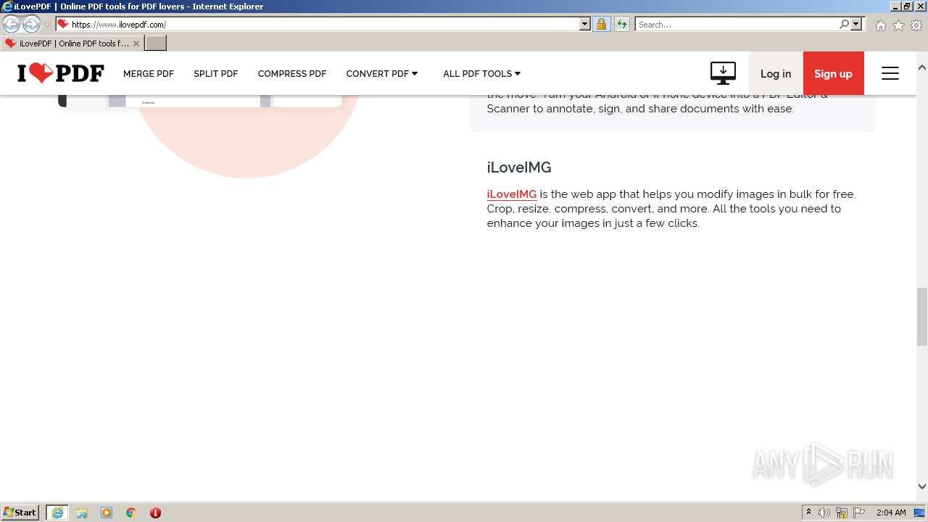Expand the ALL PDF TOOLS dropdown
This screenshot has width=928, height=522.
tap(482, 74)
